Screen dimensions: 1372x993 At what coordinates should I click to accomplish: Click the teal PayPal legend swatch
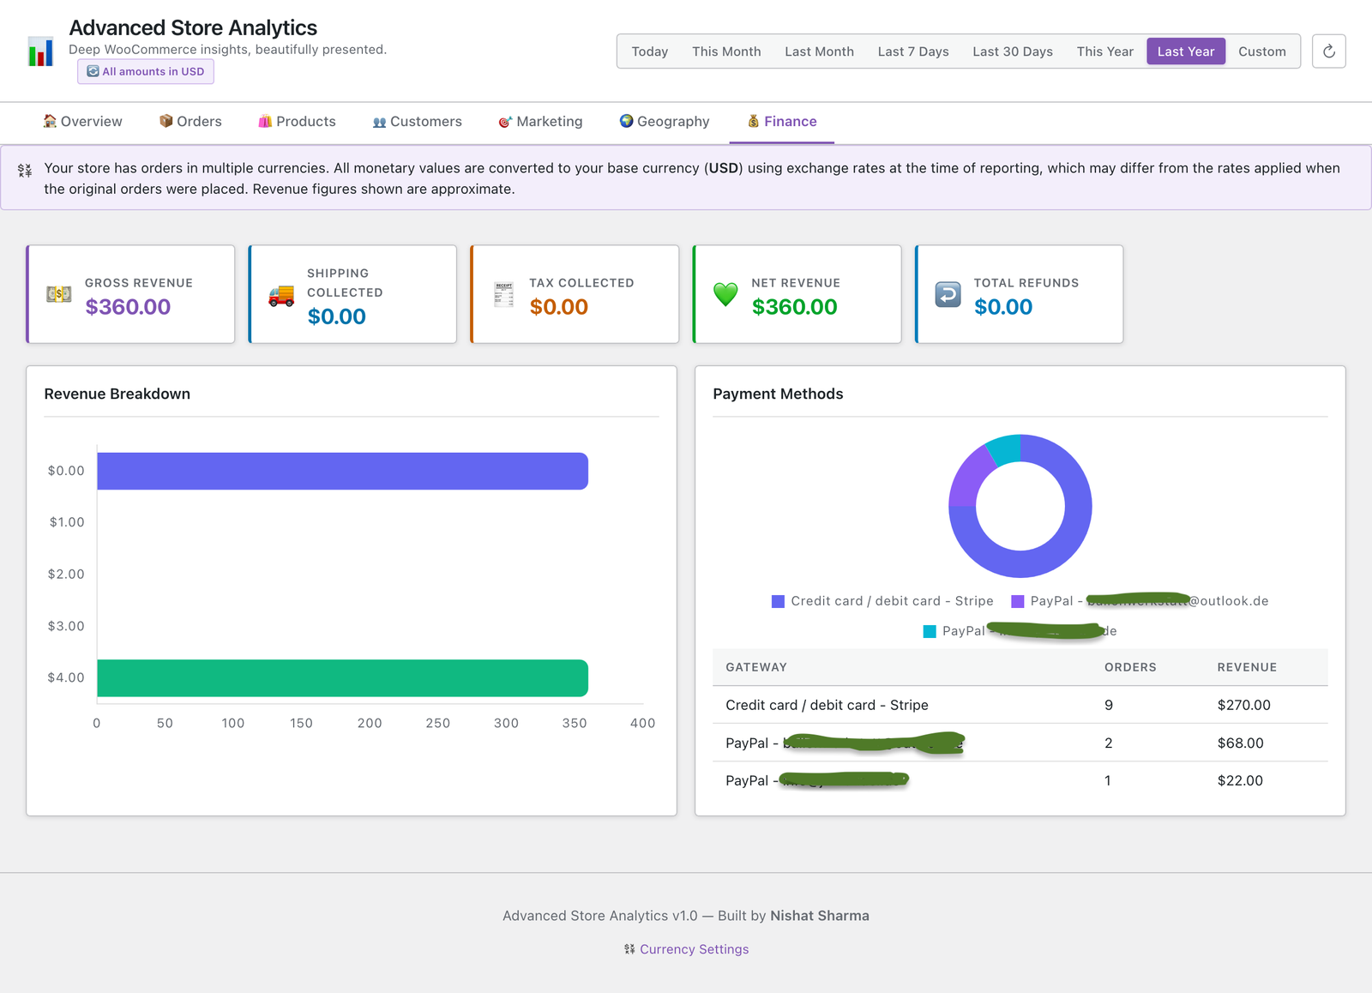[x=930, y=631]
